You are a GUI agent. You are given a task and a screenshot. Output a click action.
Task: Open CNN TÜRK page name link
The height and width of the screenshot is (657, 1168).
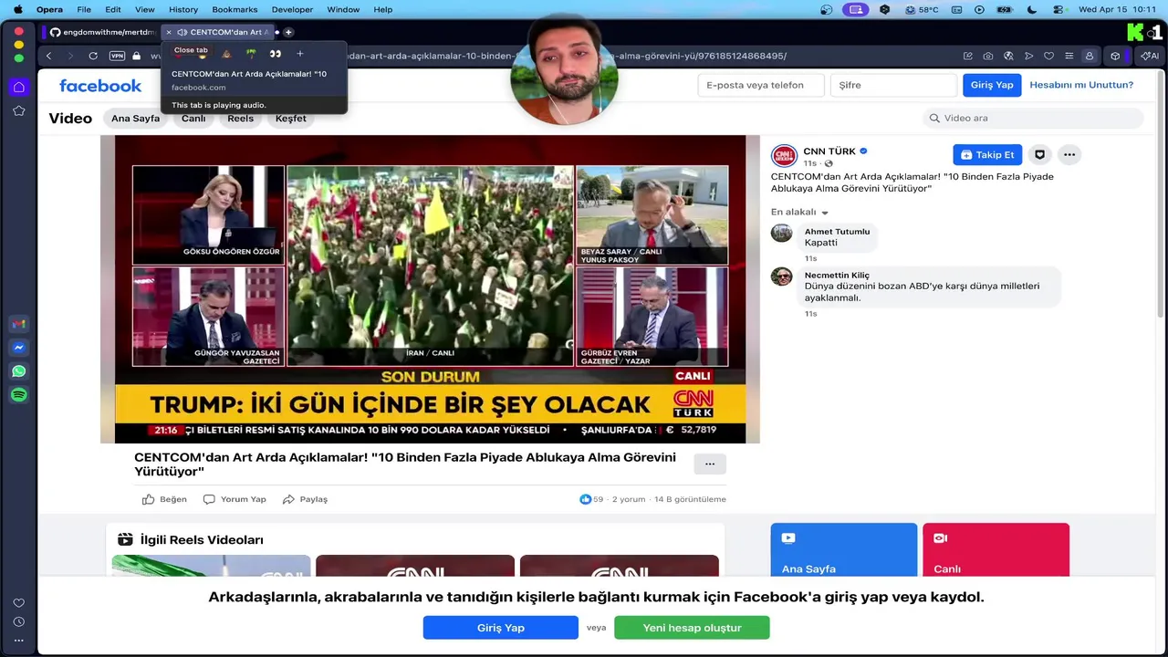pyautogui.click(x=829, y=151)
